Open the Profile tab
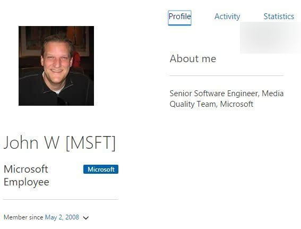Viewport: 301px width, 229px height. [x=179, y=18]
